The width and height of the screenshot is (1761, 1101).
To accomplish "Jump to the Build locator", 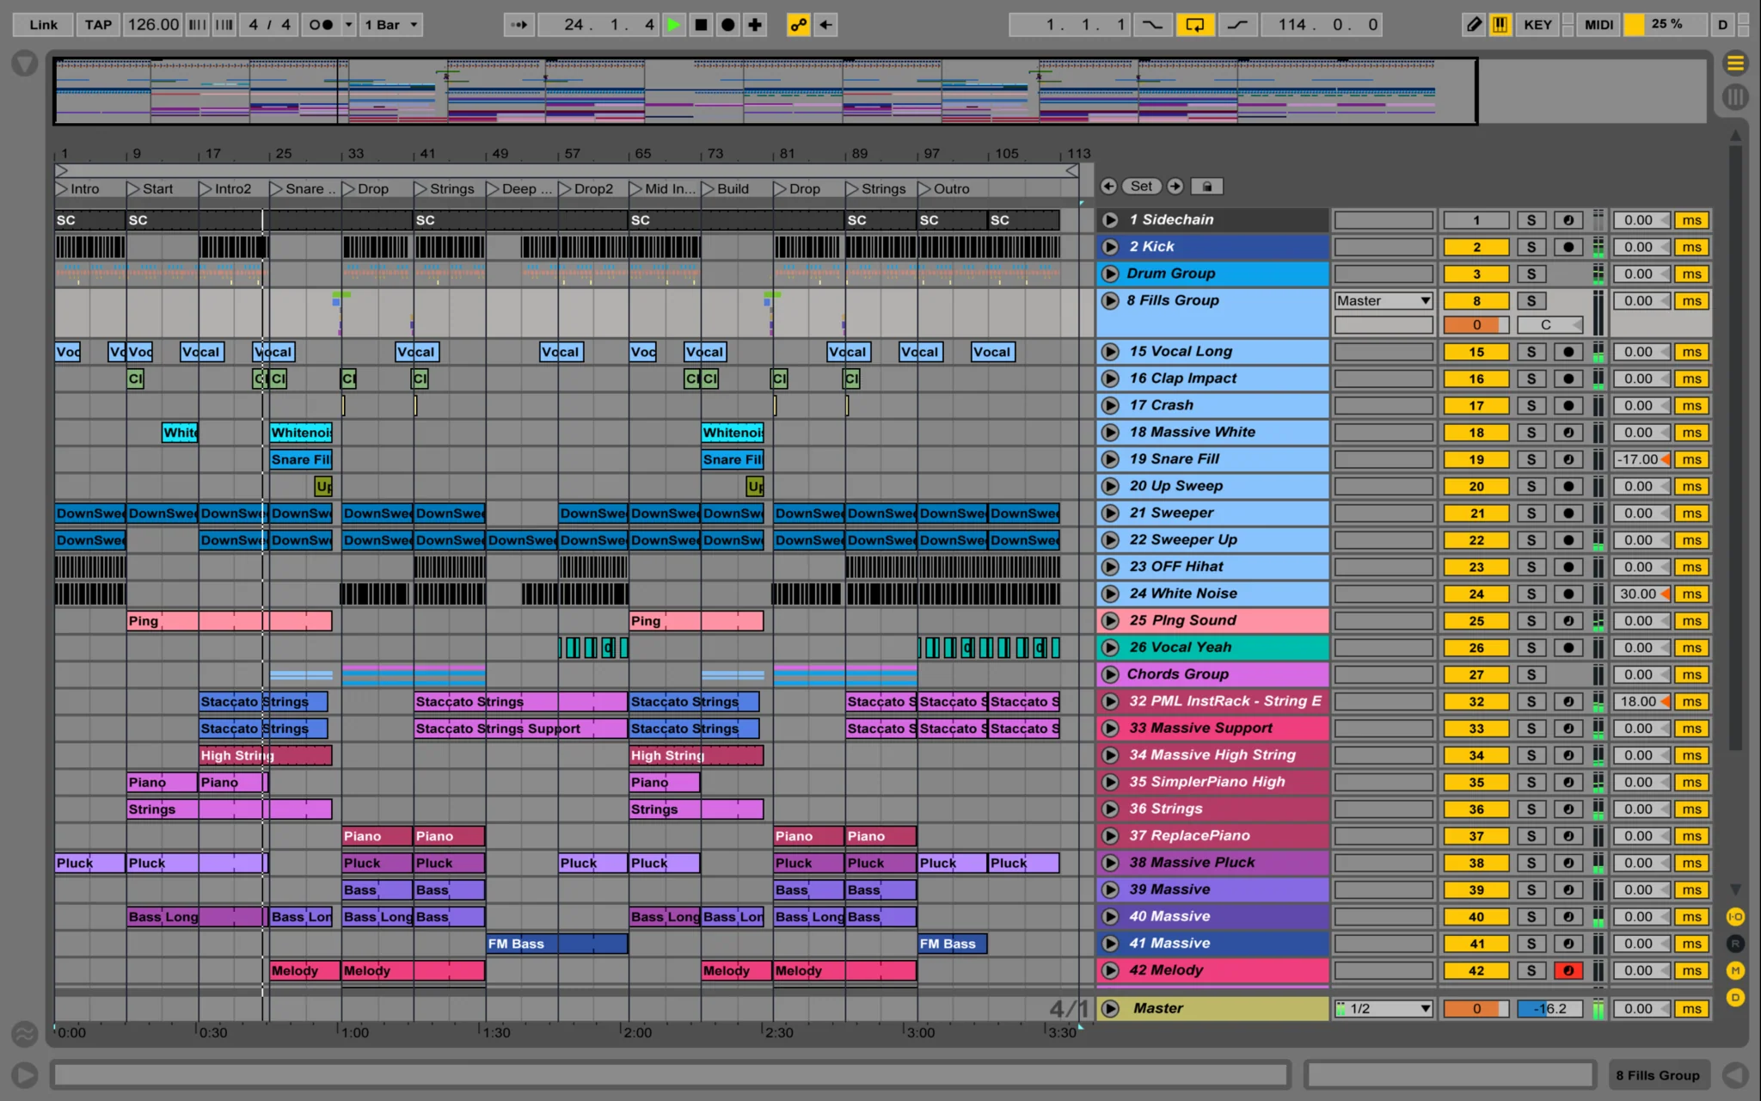I will (x=726, y=188).
